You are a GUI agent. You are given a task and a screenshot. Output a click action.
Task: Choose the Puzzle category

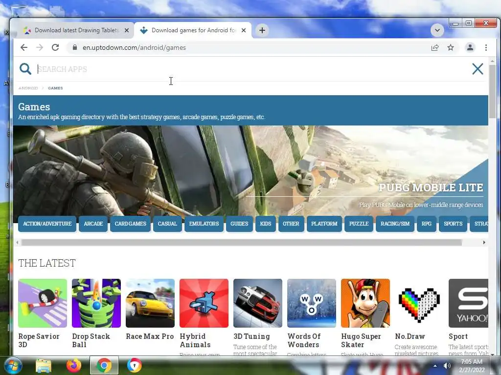pos(359,224)
